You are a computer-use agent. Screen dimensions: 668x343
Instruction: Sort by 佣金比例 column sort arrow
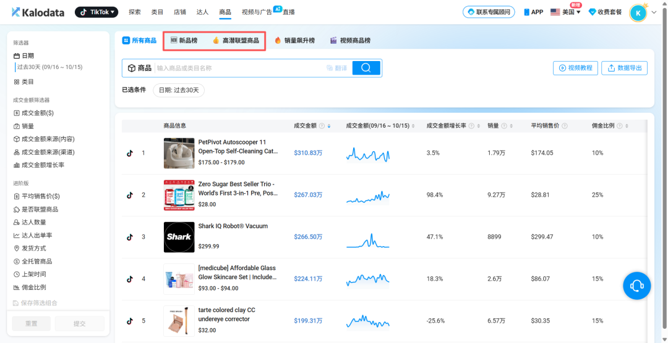tap(626, 126)
